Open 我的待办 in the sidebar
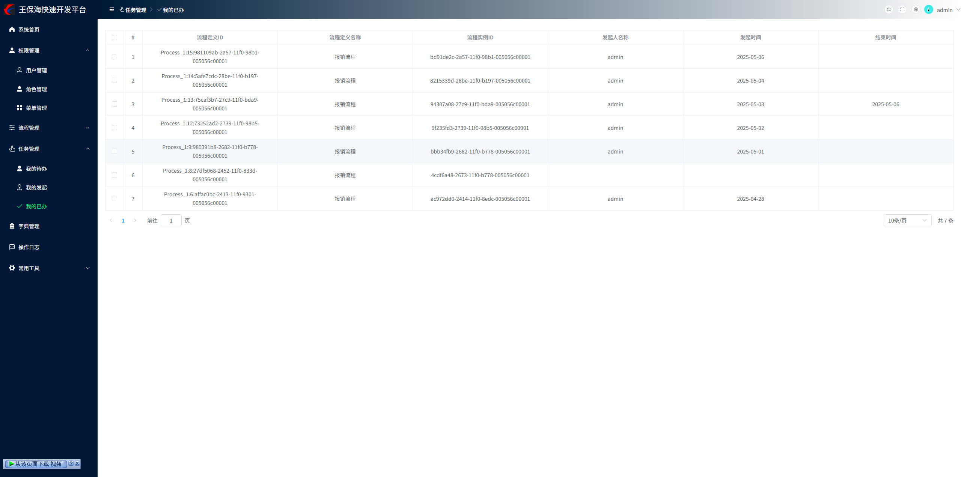Viewport: 961px width, 477px height. click(x=36, y=169)
